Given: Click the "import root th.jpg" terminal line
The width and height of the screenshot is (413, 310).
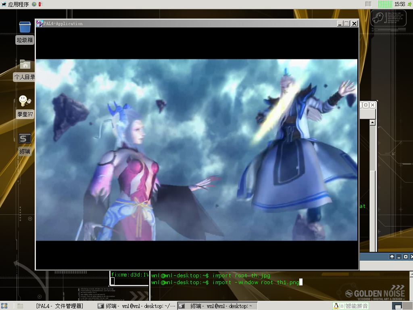Looking at the screenshot, I should click(241, 275).
